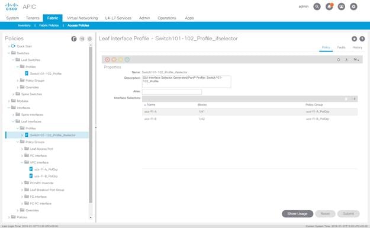Viewport: 370px width, 228px height.
Task: Click the minor faults yellow circle icon
Action: [x=121, y=59]
